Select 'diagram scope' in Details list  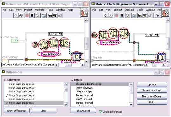coord(100,91)
